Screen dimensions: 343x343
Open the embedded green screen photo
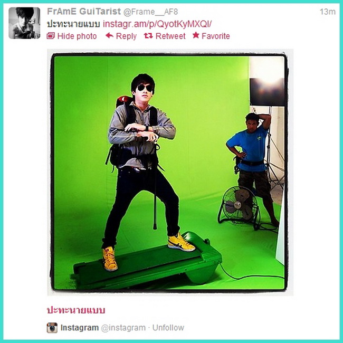[x=170, y=172]
